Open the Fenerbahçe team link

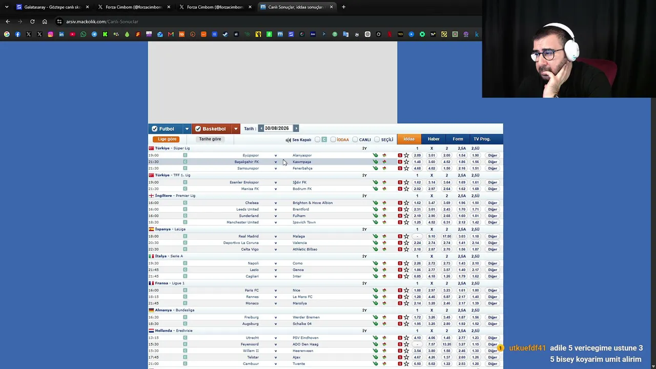point(302,168)
